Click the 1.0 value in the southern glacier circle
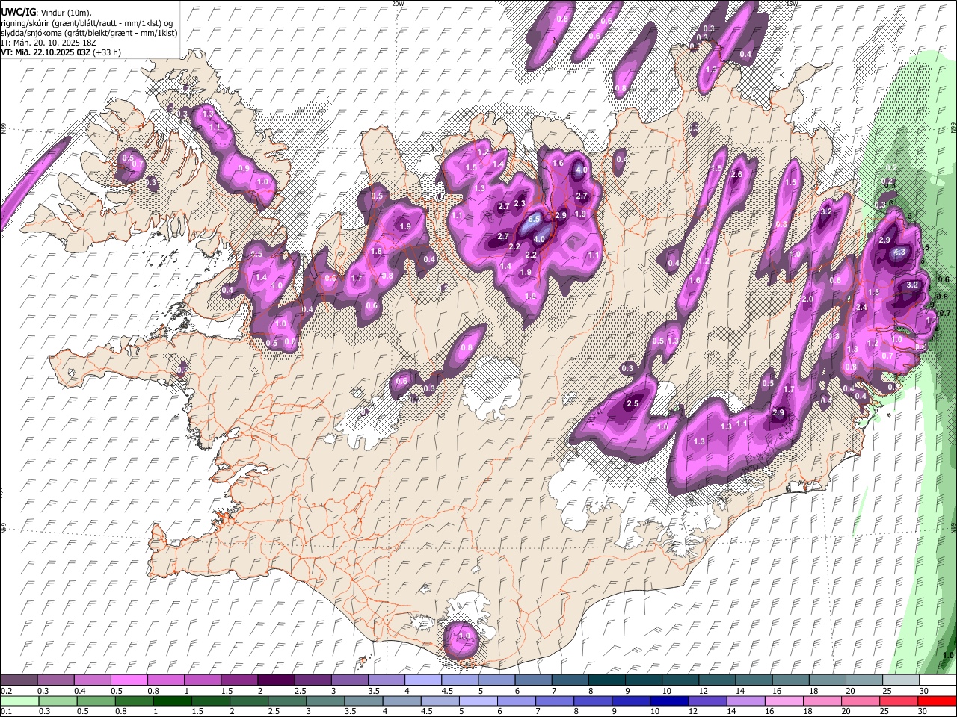The image size is (957, 717). [465, 636]
